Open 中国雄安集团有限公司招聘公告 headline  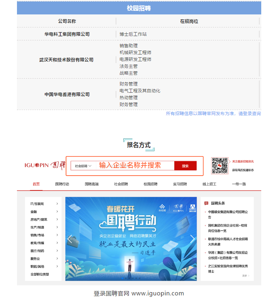227,215
